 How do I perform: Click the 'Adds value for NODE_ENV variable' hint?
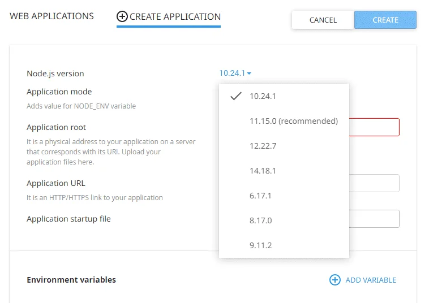[81, 106]
